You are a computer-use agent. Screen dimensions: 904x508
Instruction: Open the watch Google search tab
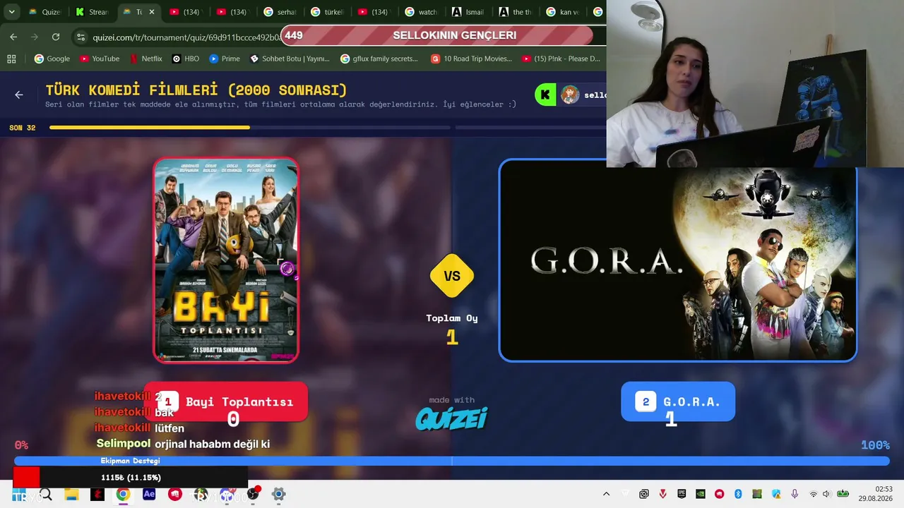[421, 12]
